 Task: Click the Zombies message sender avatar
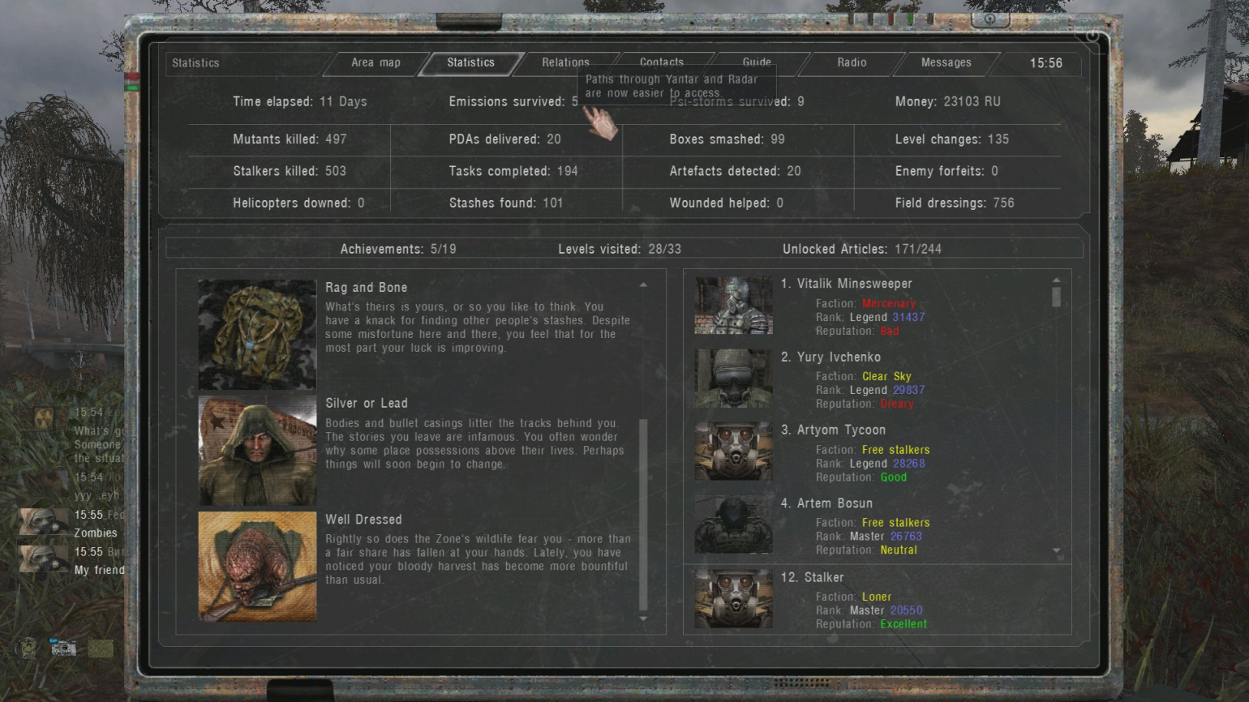[43, 523]
